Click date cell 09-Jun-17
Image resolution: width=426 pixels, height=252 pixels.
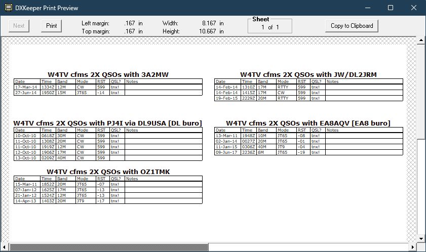tap(226, 152)
